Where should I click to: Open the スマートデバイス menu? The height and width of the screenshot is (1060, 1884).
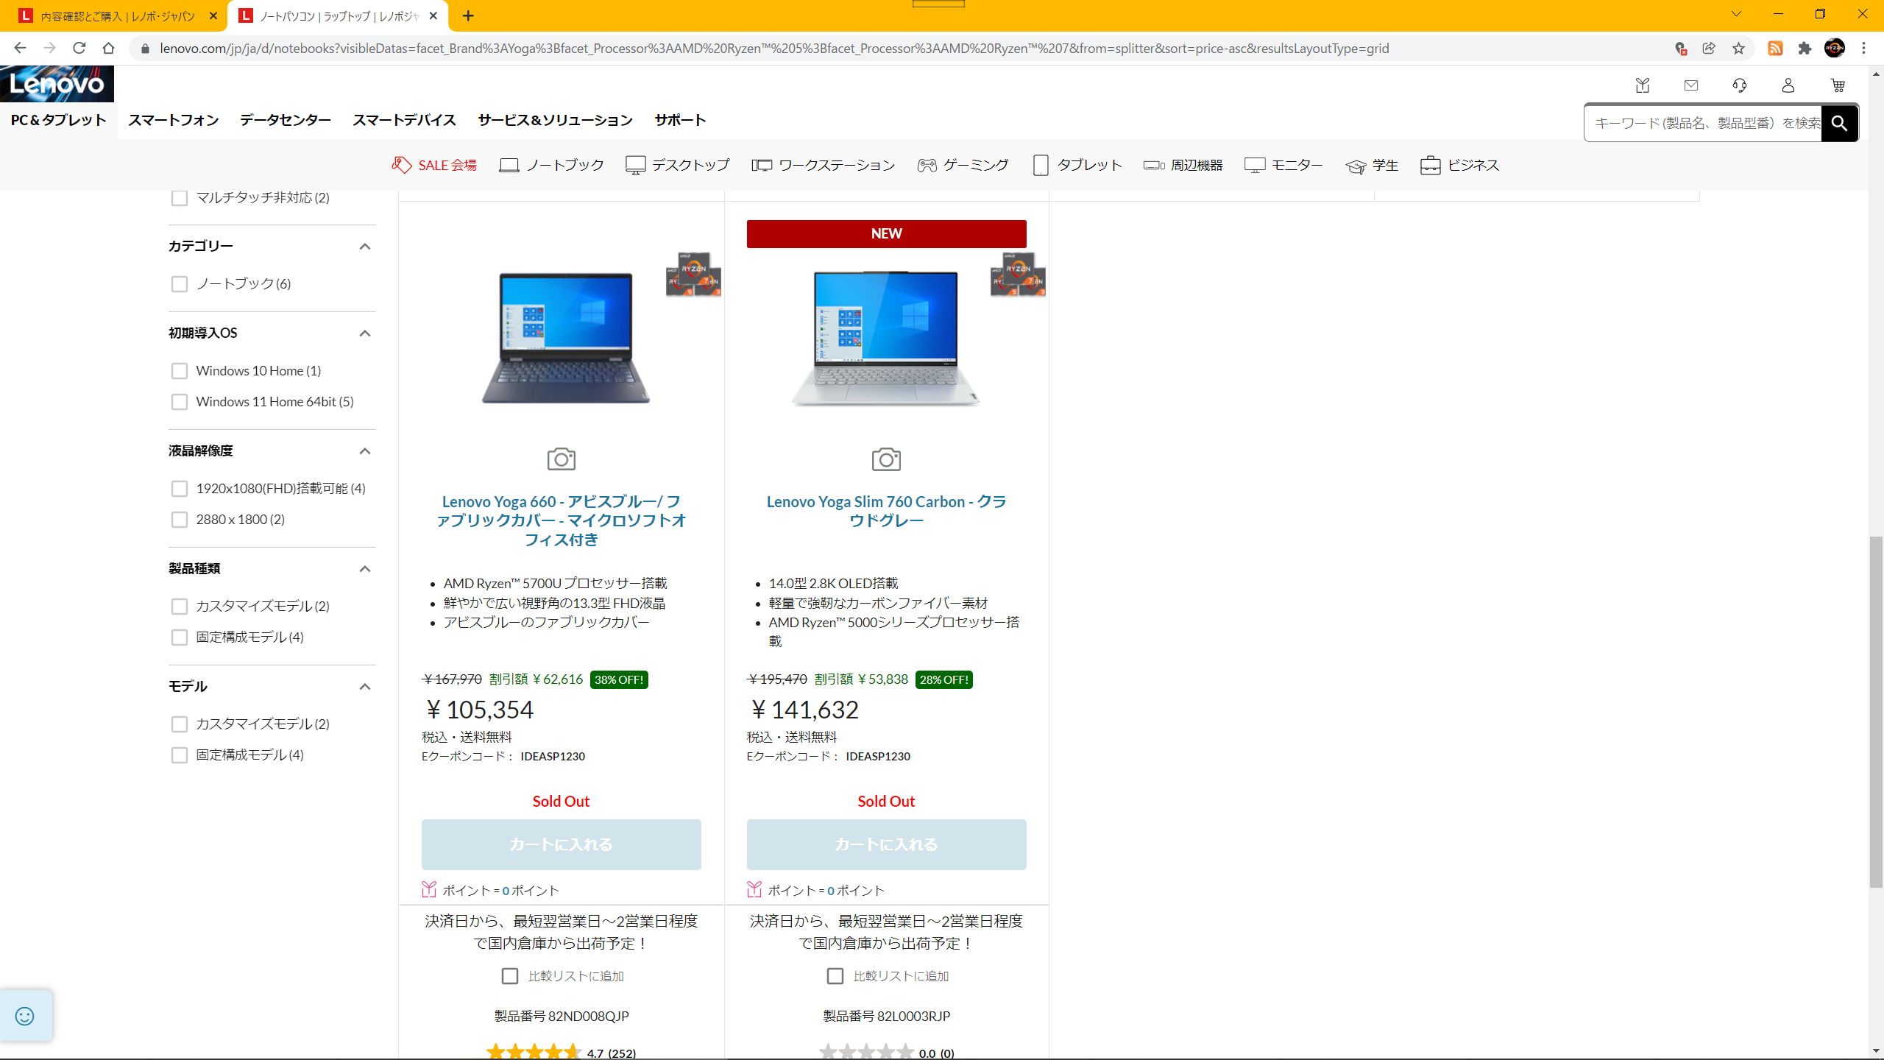(x=404, y=120)
